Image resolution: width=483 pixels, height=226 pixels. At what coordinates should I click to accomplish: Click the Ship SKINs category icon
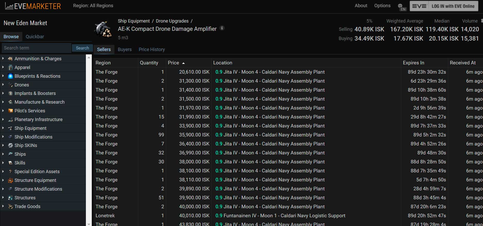coord(10,145)
